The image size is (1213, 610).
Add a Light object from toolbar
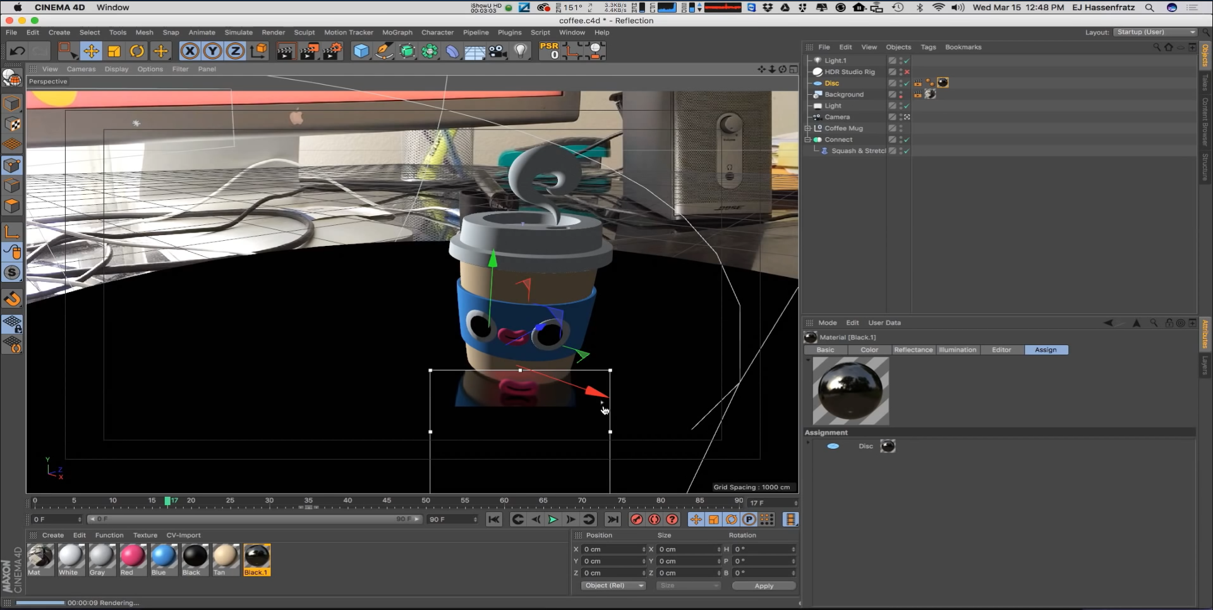521,51
